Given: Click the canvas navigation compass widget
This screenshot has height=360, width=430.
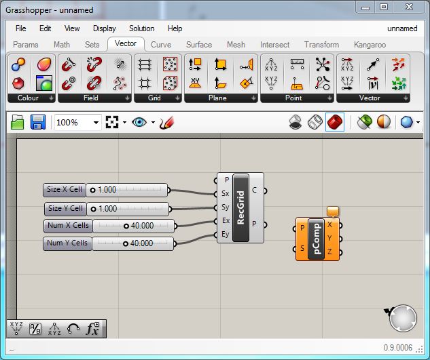Looking at the screenshot, I should (403, 319).
